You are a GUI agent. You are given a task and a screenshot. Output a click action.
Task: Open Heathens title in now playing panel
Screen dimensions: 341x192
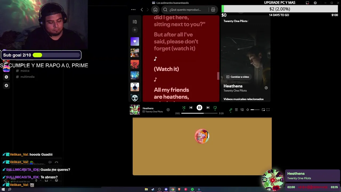coord(233,86)
